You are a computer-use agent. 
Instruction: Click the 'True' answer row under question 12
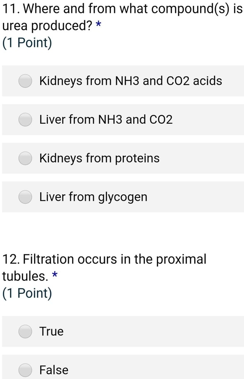[x=122, y=331]
